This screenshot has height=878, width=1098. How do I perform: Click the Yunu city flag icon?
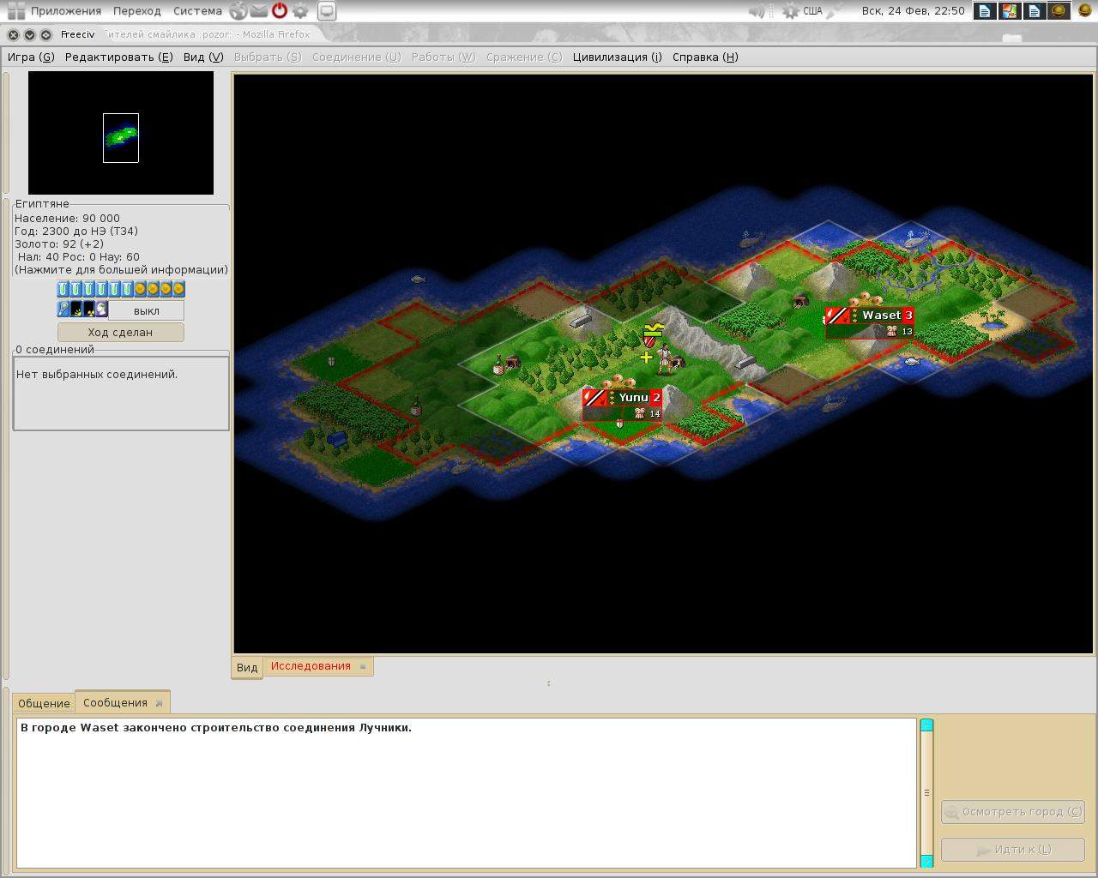(594, 398)
